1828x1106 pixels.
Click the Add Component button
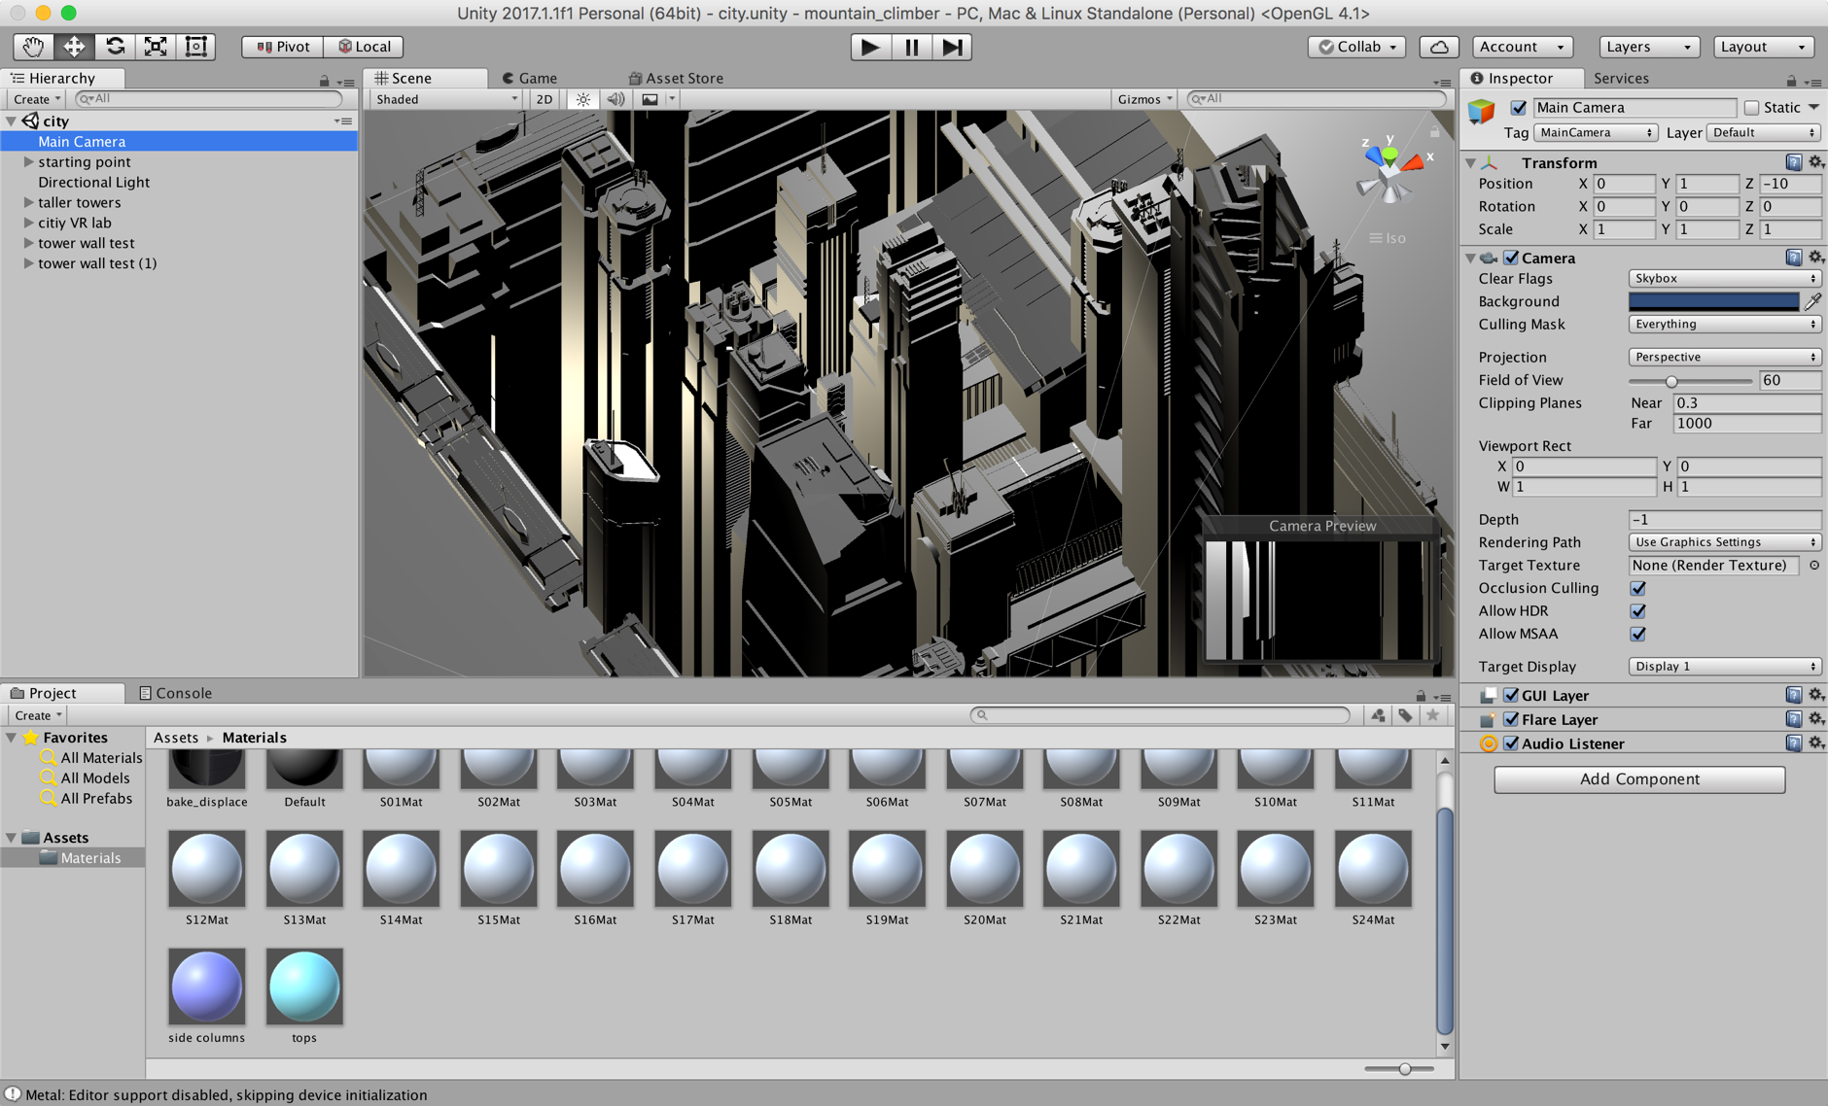(1639, 779)
